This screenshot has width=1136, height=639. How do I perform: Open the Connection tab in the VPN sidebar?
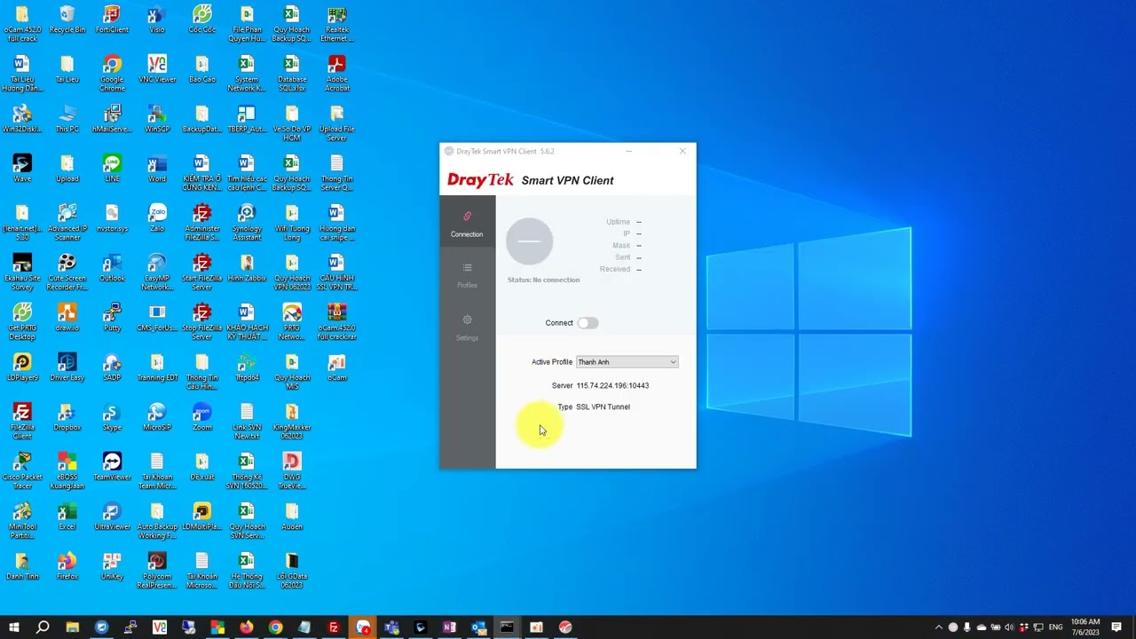pyautogui.click(x=467, y=222)
